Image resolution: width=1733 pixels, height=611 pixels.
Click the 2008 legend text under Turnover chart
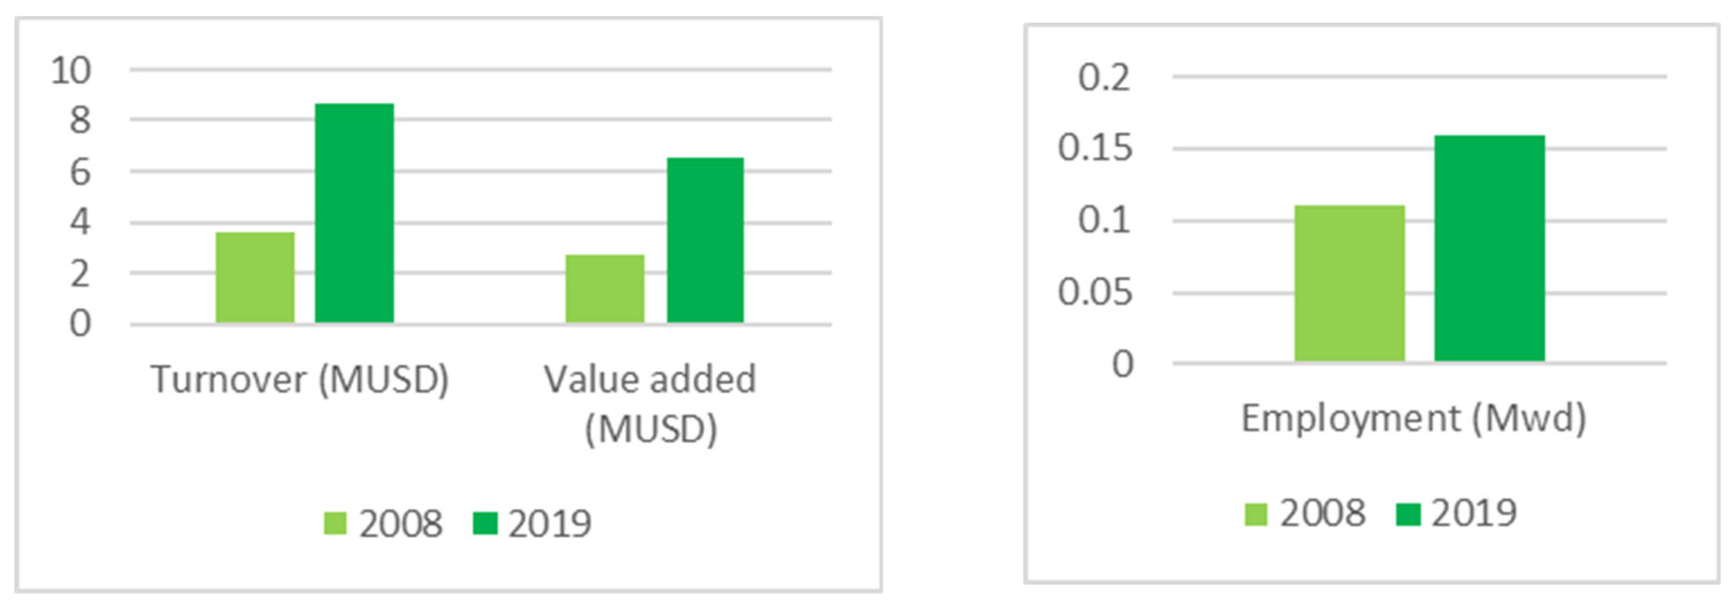(401, 523)
